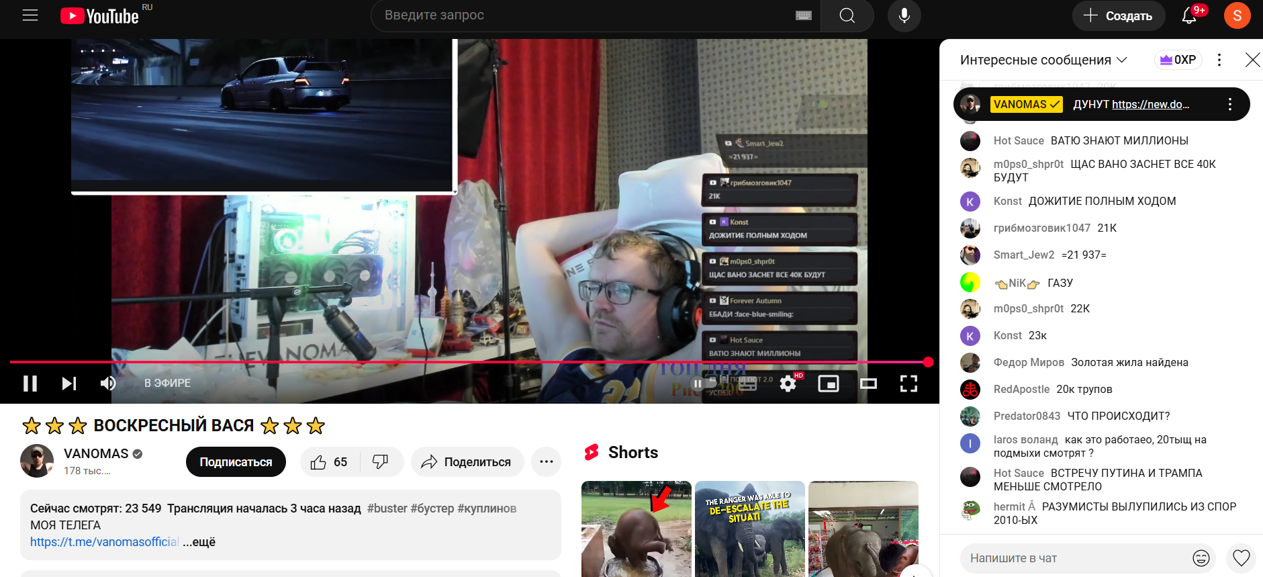Dislike the video
The height and width of the screenshot is (577, 1263).
click(x=381, y=462)
